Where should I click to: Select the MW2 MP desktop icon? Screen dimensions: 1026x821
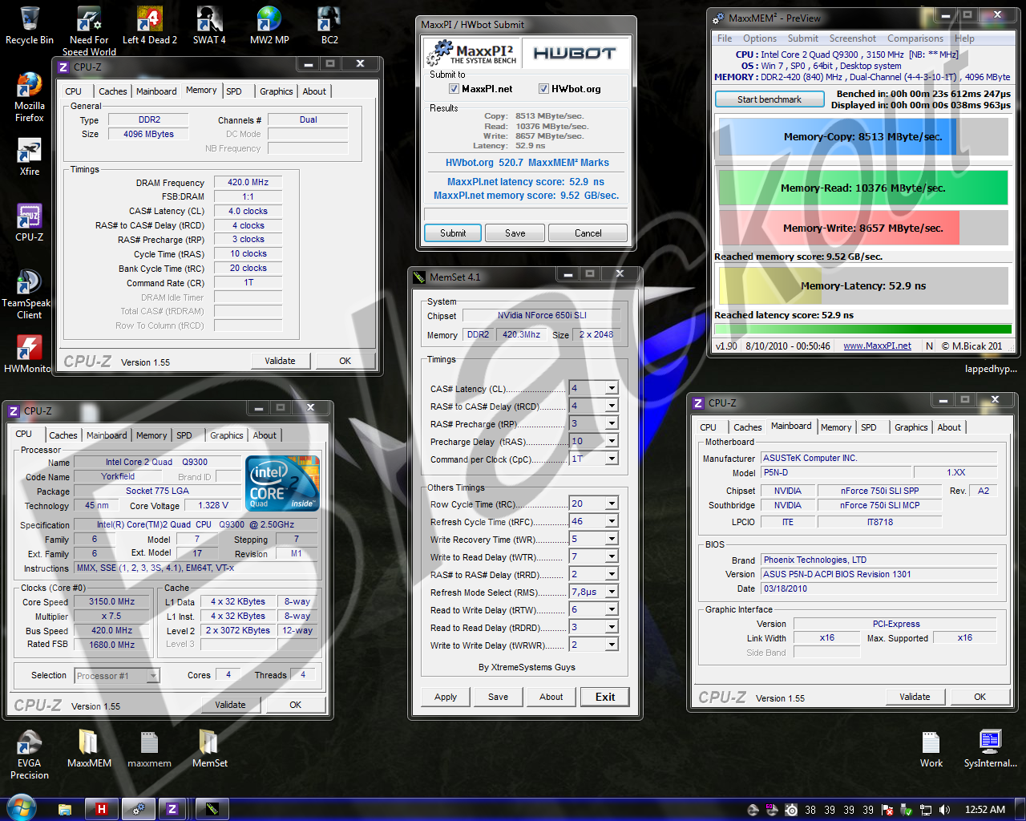pyautogui.click(x=269, y=26)
